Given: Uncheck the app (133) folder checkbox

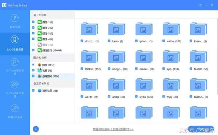Looking at the screenshot, I should click(x=163, y=69).
